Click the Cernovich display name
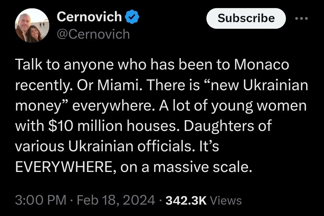Image resolution: width=324 pixels, height=216 pixels. (89, 17)
